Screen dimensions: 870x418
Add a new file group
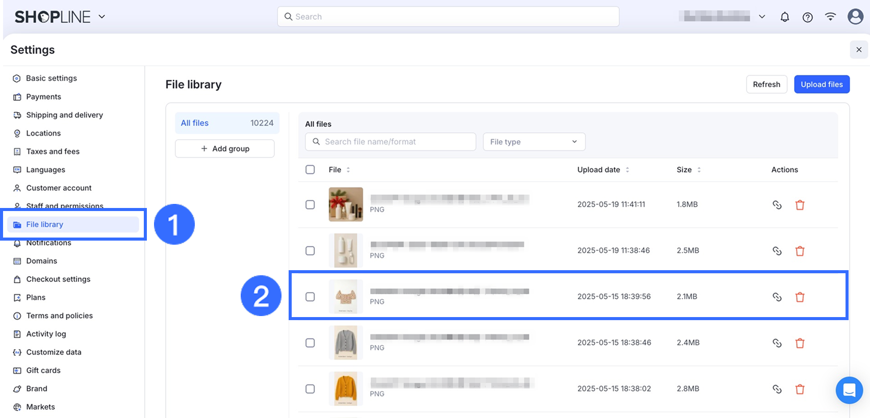[225, 149]
